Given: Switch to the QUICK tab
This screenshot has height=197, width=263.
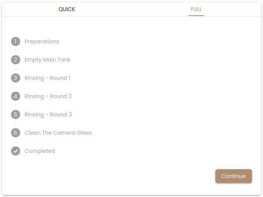Looking at the screenshot, I should 67,9.
